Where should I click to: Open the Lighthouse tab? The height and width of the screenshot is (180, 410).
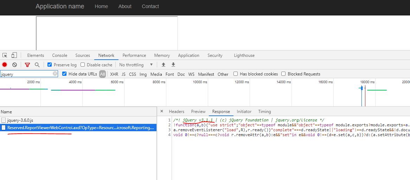(x=244, y=55)
